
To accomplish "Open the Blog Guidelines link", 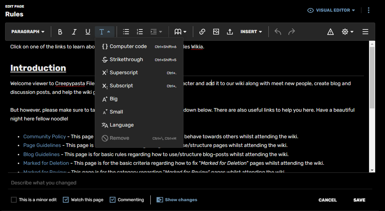I will [x=41, y=155].
